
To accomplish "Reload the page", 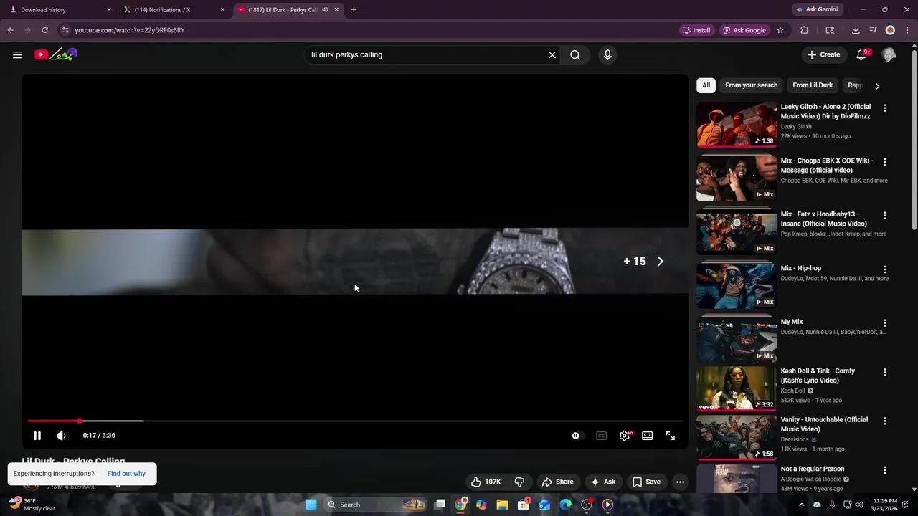I will 44,30.
